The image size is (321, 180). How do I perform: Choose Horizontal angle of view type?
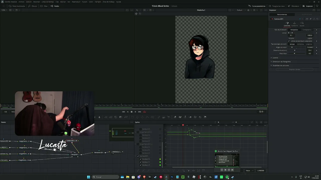[300, 44]
